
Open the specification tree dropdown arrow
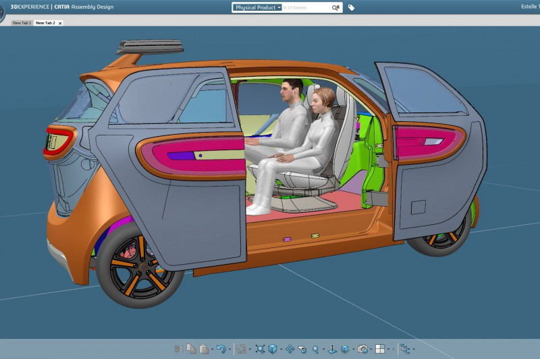pos(414,350)
